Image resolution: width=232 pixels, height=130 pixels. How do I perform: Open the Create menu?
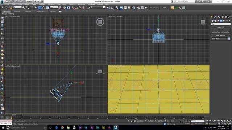tap(34, 4)
